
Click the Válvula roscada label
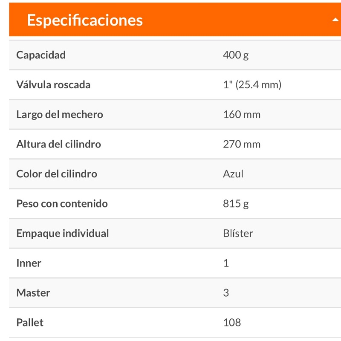(x=53, y=84)
